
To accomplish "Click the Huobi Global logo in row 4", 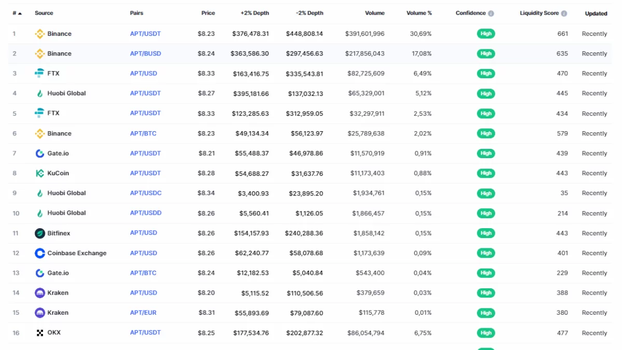I will click(x=39, y=93).
